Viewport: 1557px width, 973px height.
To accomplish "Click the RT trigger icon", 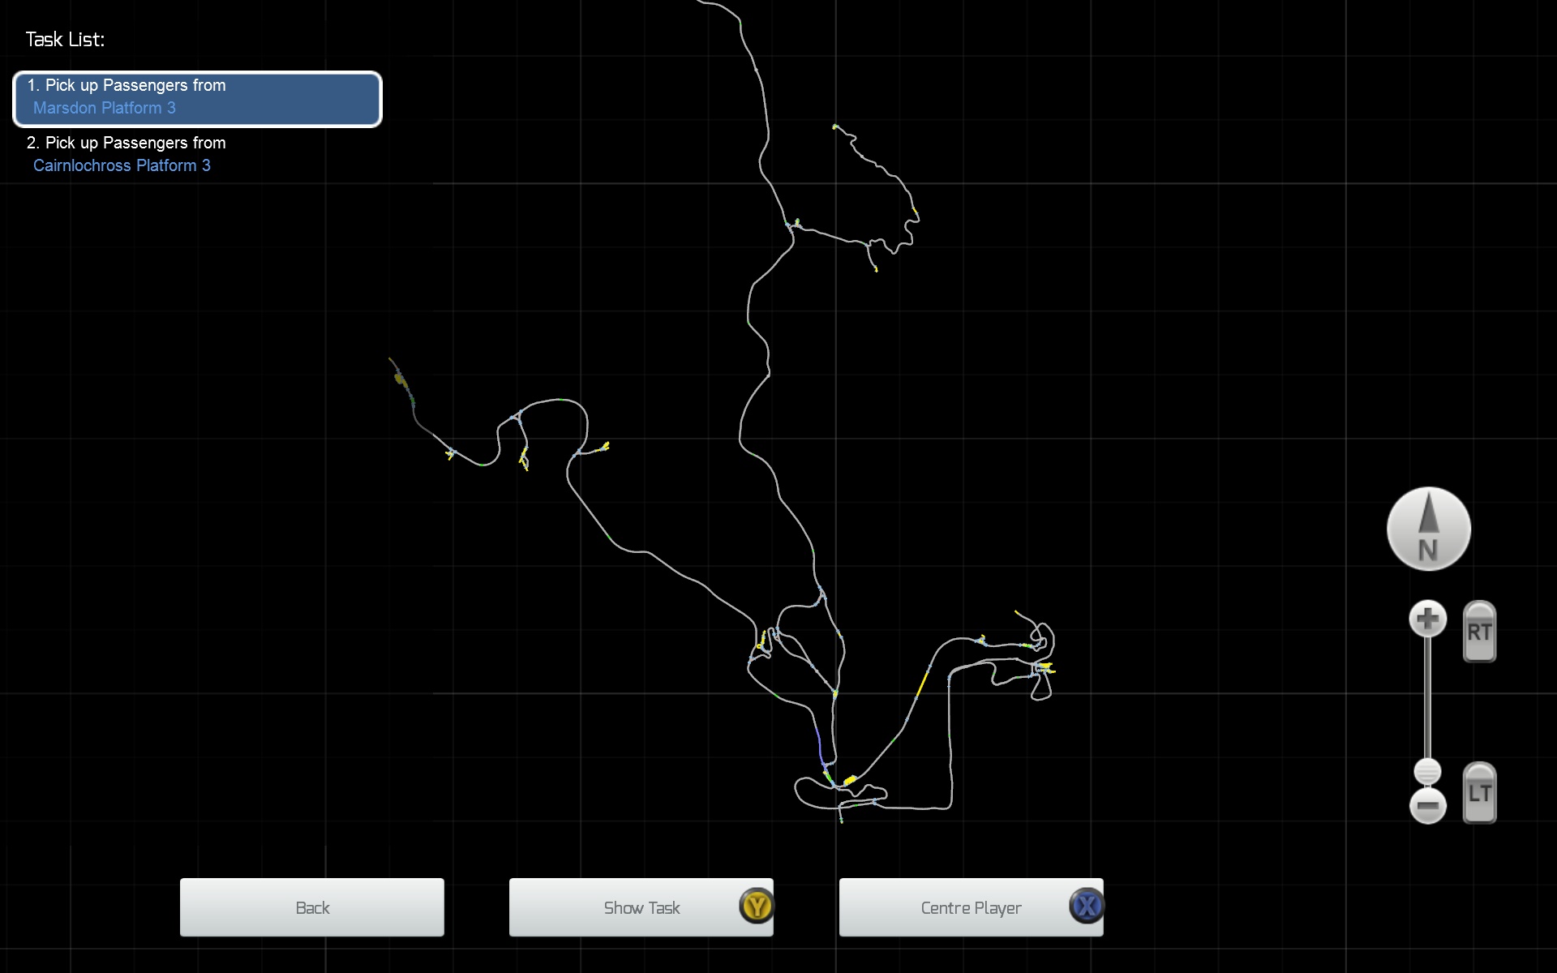I will (x=1479, y=632).
